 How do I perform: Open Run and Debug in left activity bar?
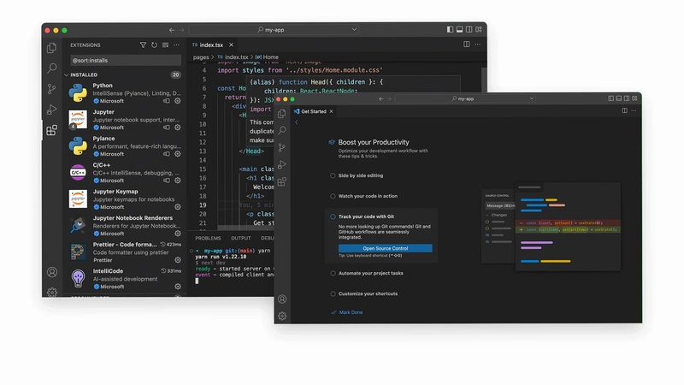click(x=51, y=110)
